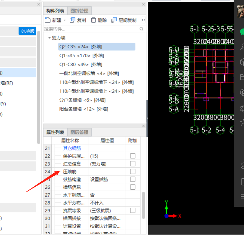Viewport: 244px width, 235px height.
Task: Check the 汇总信息 附加 checkbox
Action: tap(133, 164)
